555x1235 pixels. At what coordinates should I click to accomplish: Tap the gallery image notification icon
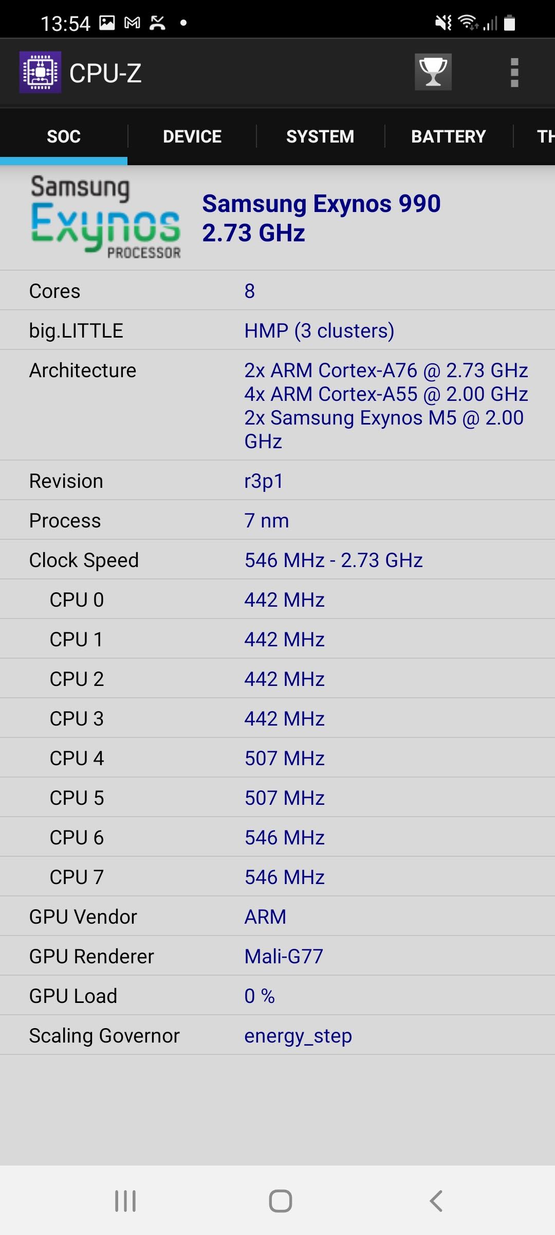coord(107,23)
